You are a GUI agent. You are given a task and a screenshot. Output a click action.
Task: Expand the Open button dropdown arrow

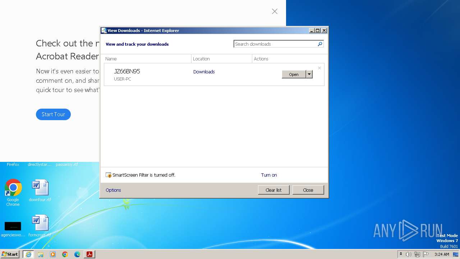pos(309,74)
